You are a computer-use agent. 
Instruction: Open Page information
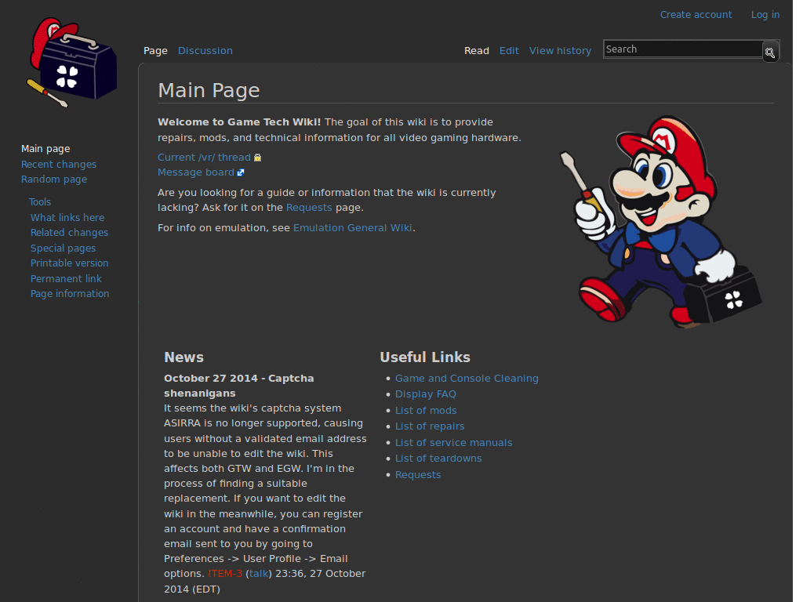[70, 294]
